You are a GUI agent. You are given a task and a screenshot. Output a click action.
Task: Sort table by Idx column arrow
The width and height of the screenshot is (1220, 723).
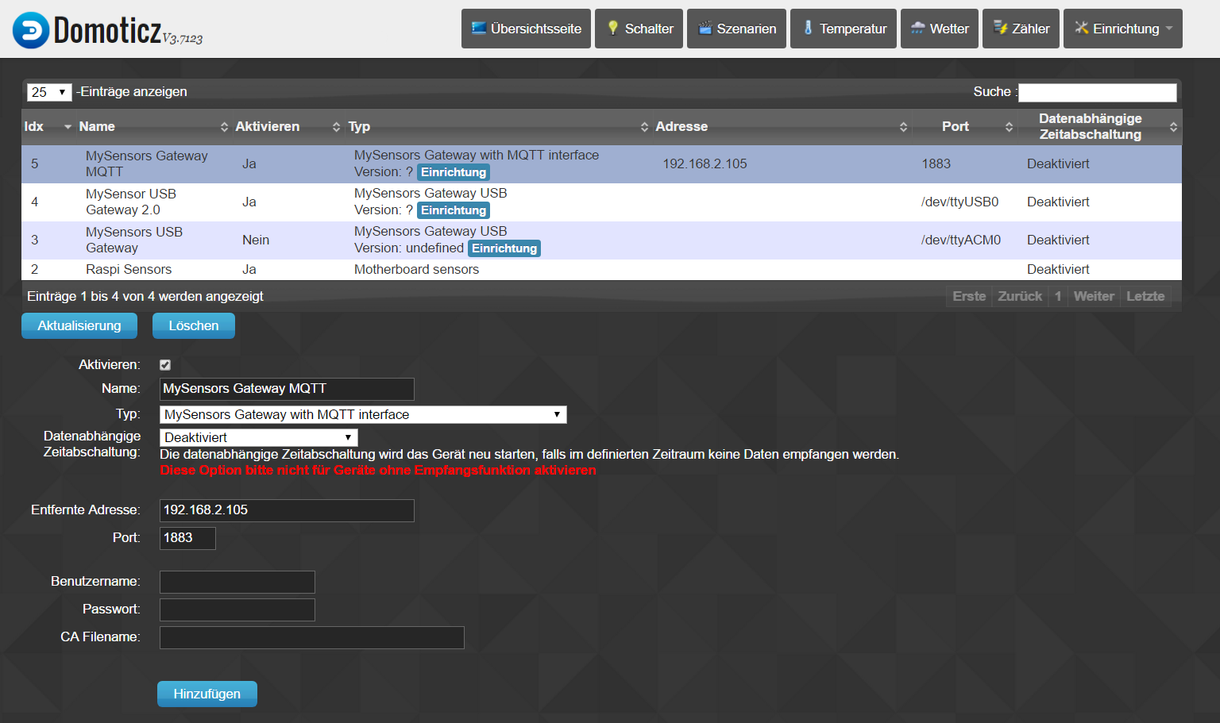[x=68, y=127]
